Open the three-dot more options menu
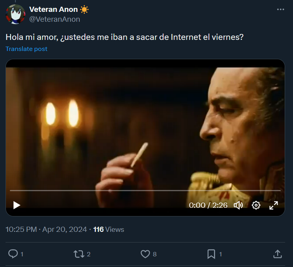 coord(280,9)
